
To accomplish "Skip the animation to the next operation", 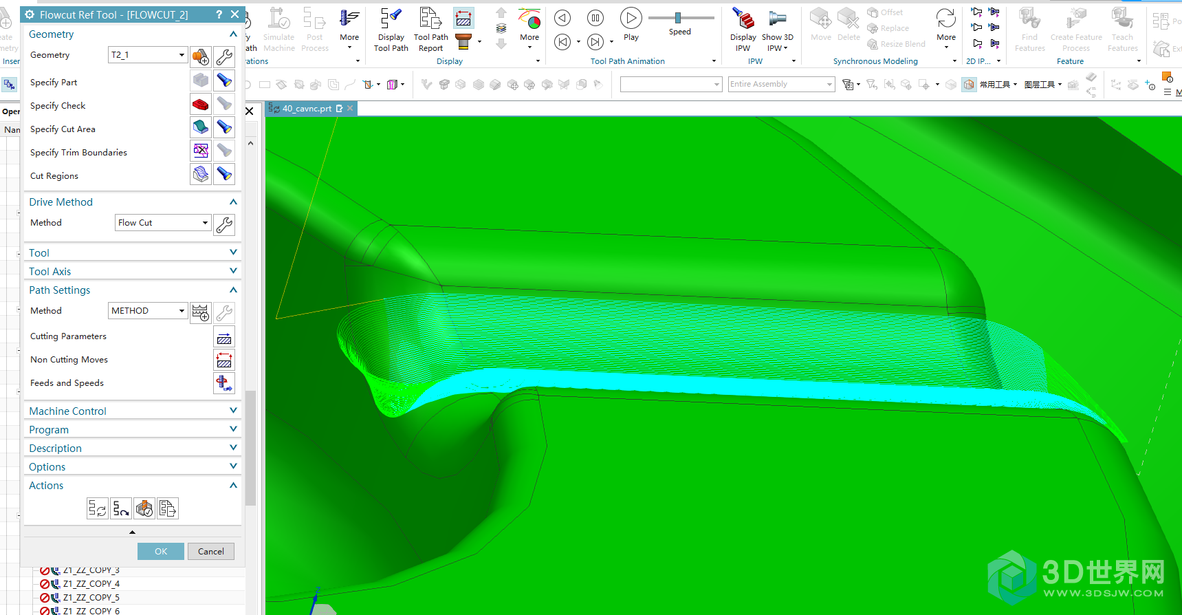I will 595,42.
